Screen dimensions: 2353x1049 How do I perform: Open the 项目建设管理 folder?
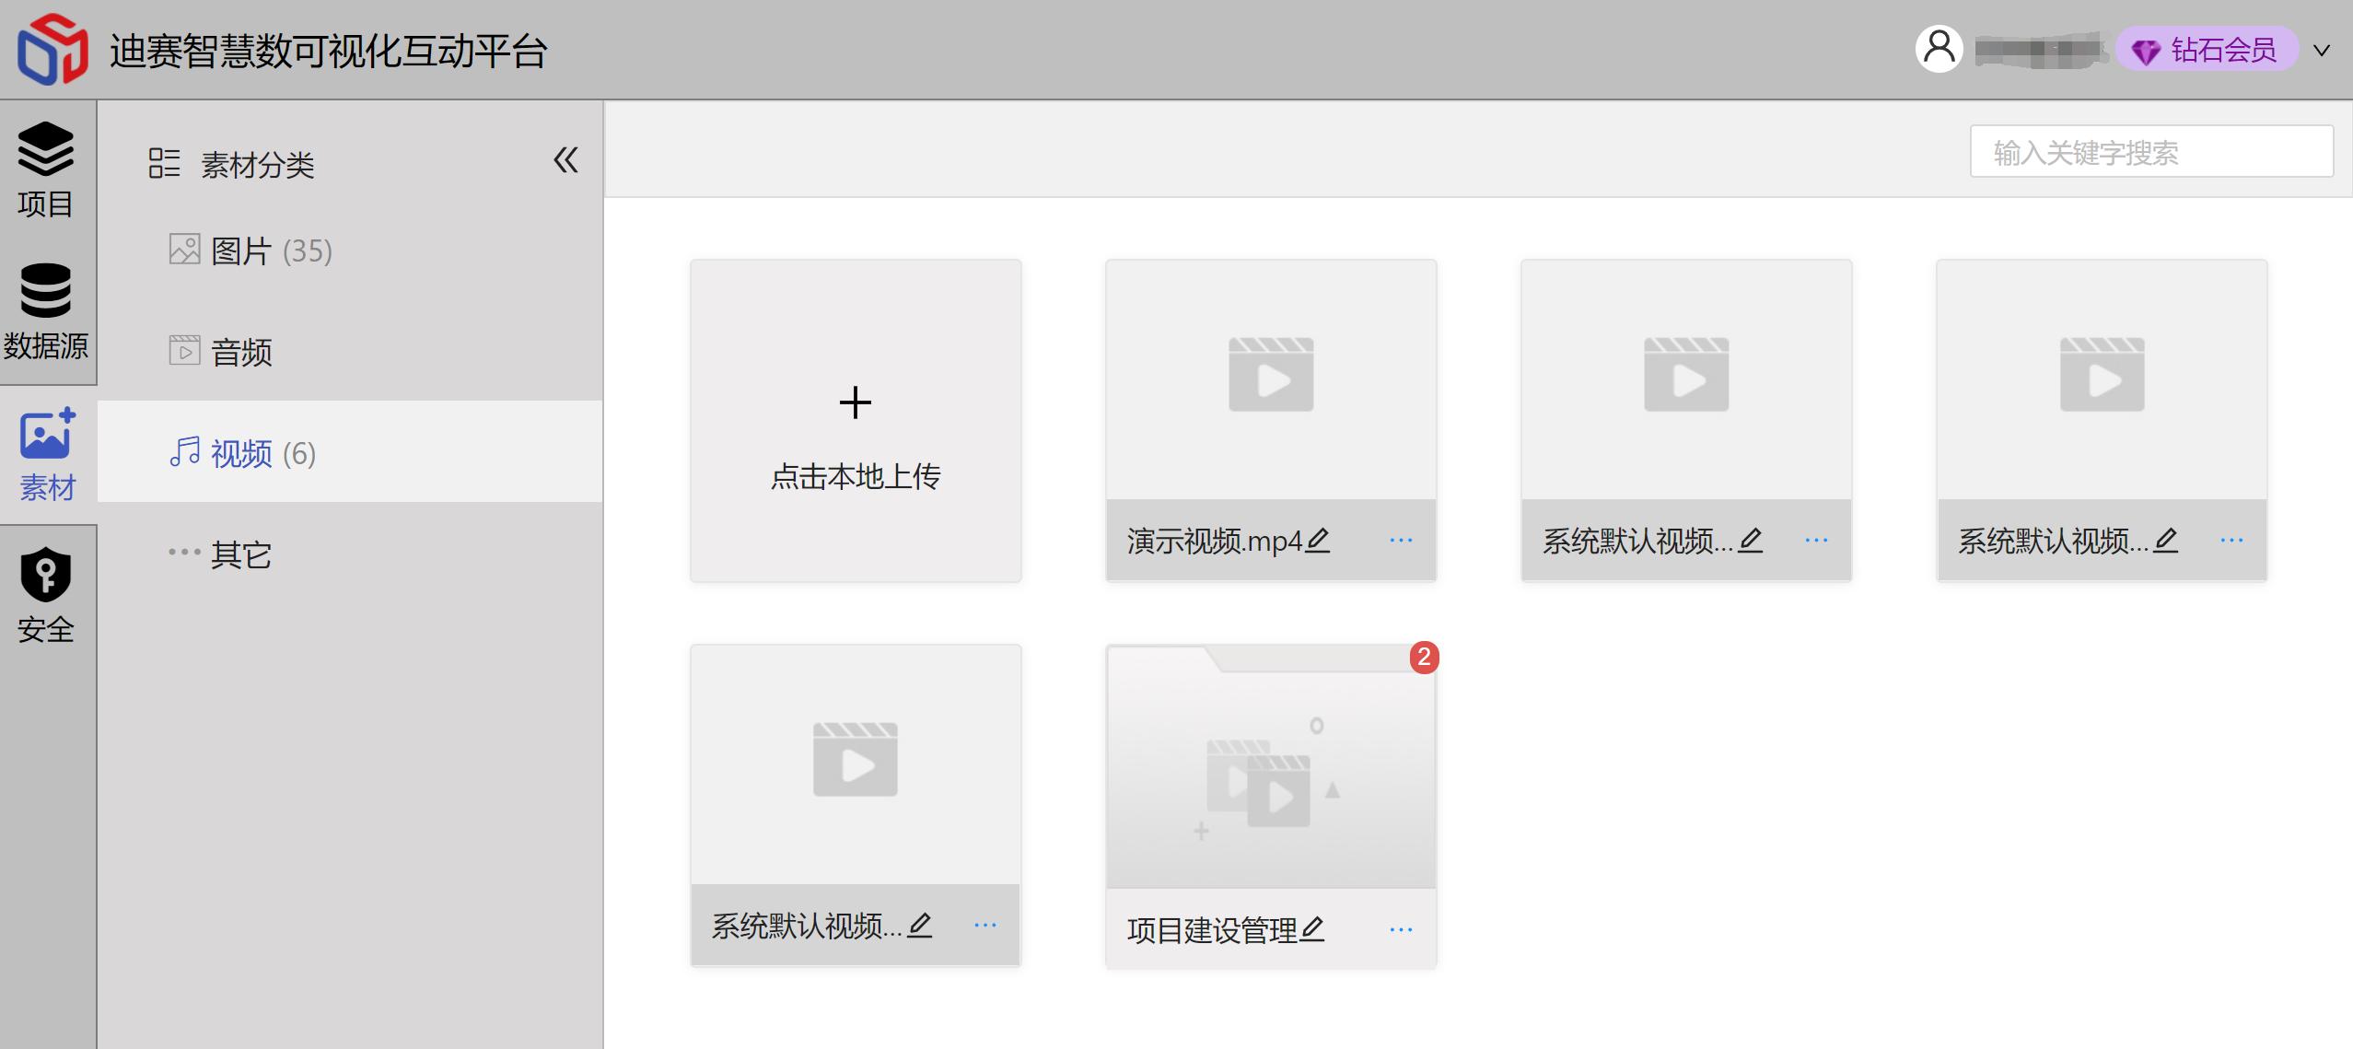click(1271, 766)
